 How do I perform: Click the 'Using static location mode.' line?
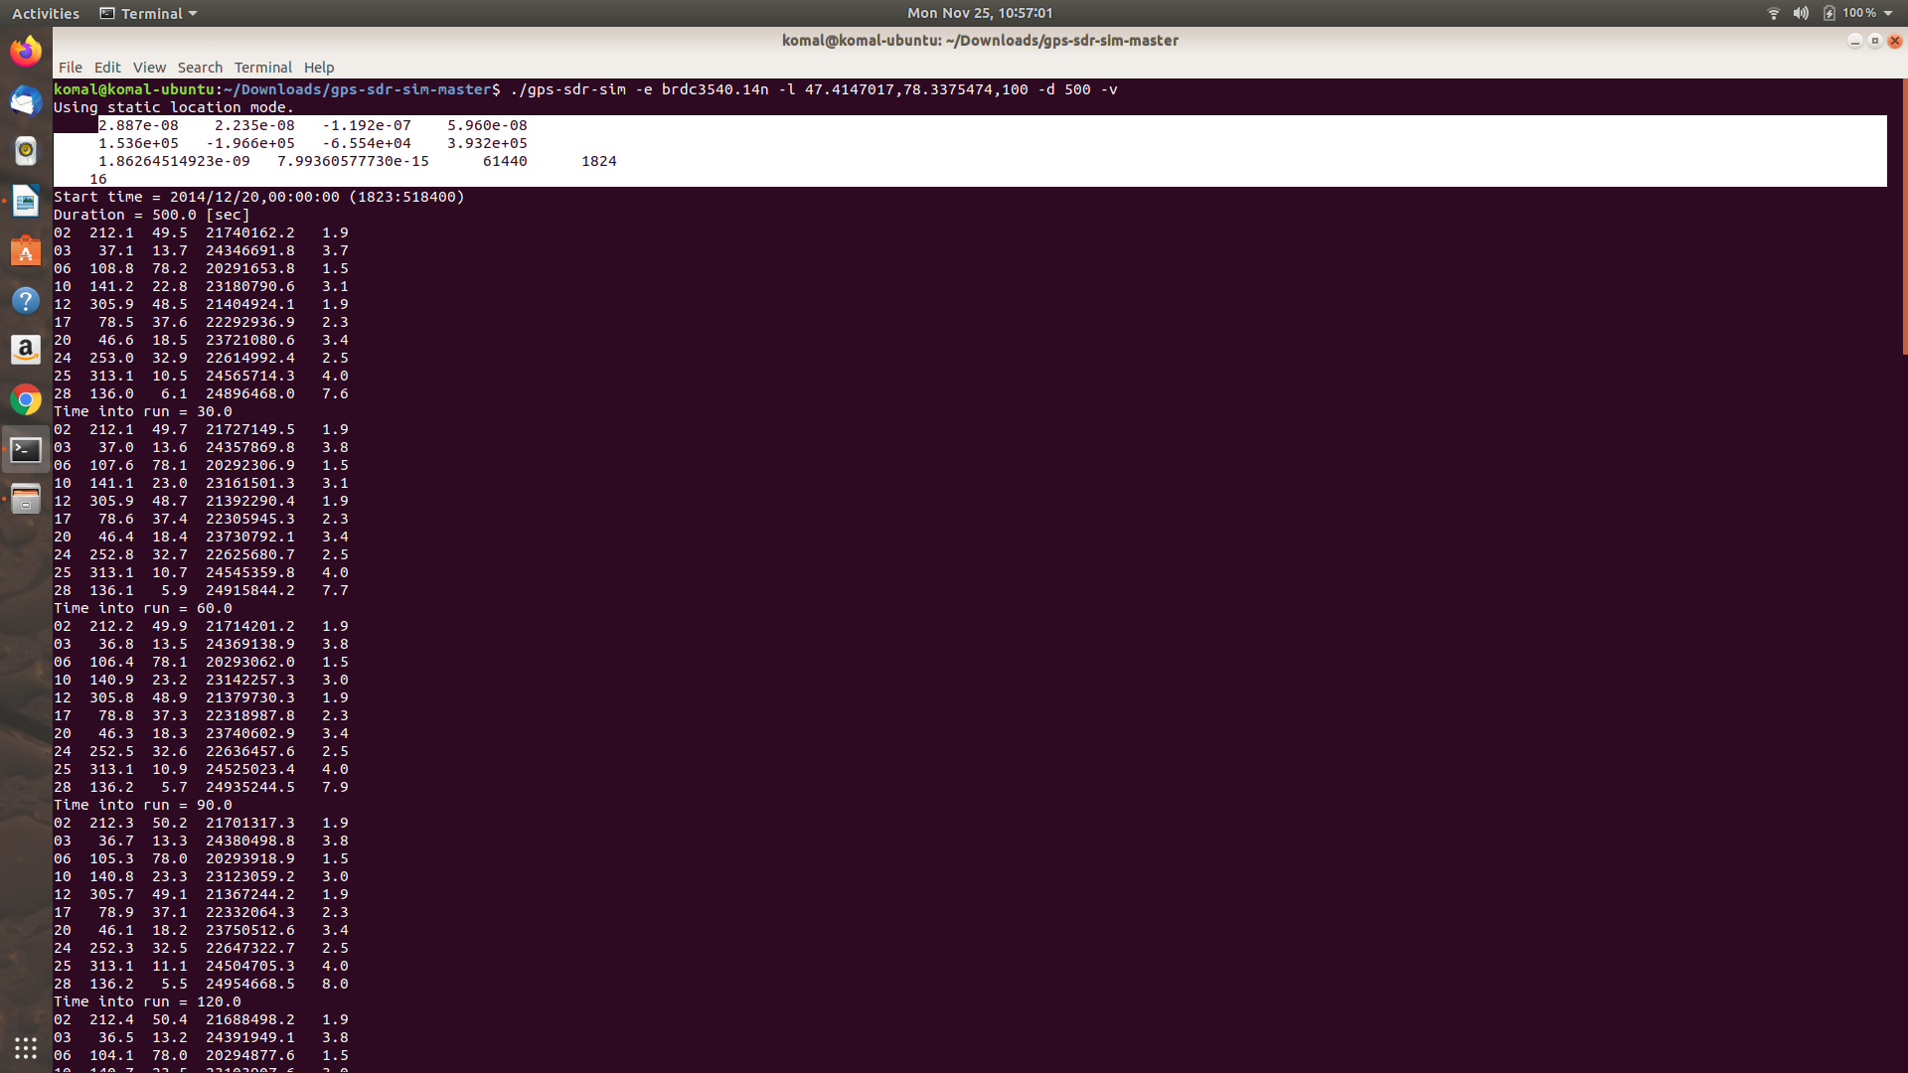pos(174,107)
